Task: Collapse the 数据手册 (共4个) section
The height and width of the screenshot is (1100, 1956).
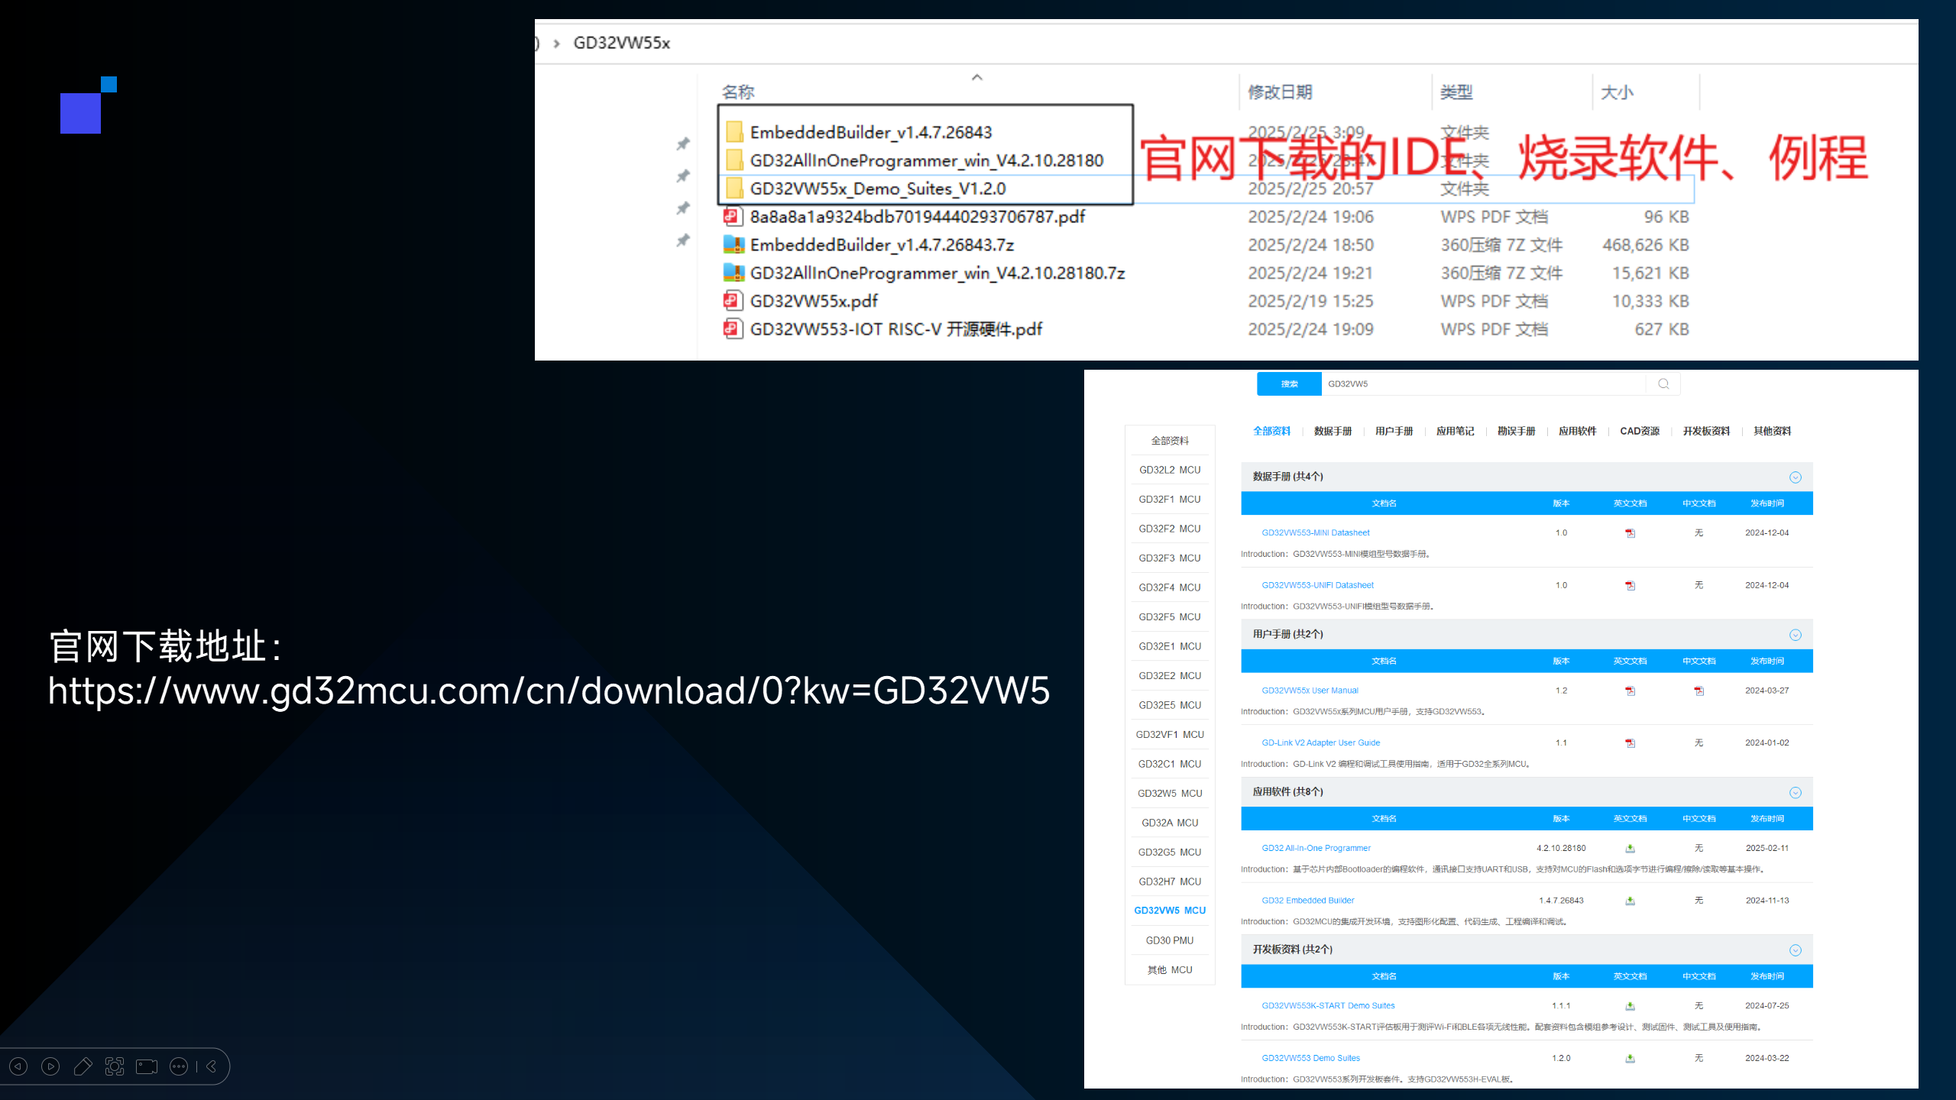Action: tap(1796, 477)
